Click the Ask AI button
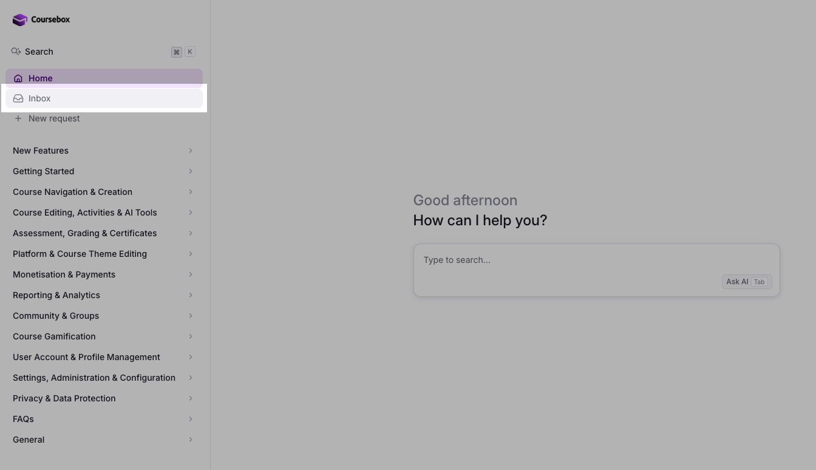This screenshot has width=816, height=470. 747,282
